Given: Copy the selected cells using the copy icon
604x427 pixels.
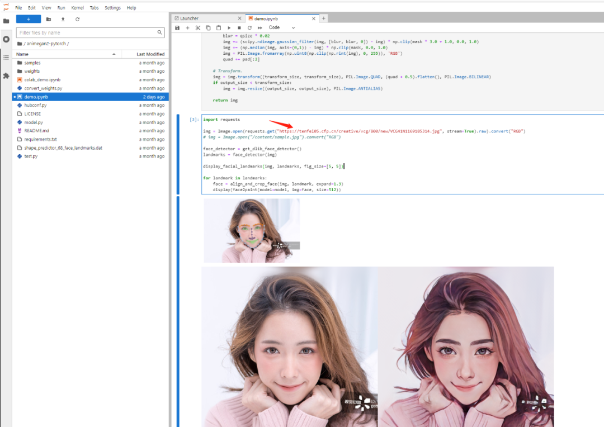Looking at the screenshot, I should point(207,27).
